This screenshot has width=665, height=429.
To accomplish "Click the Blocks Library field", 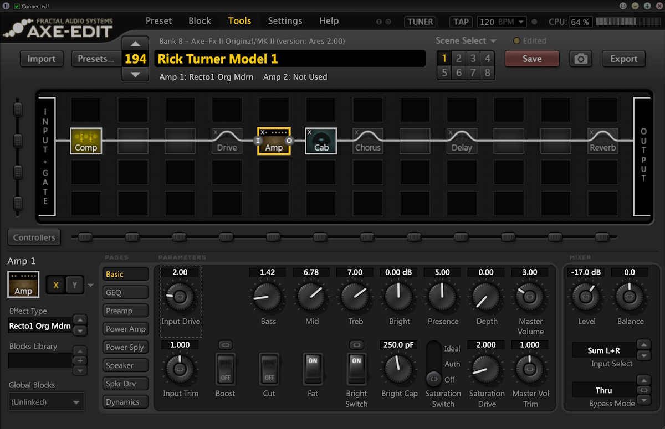I will [40, 360].
